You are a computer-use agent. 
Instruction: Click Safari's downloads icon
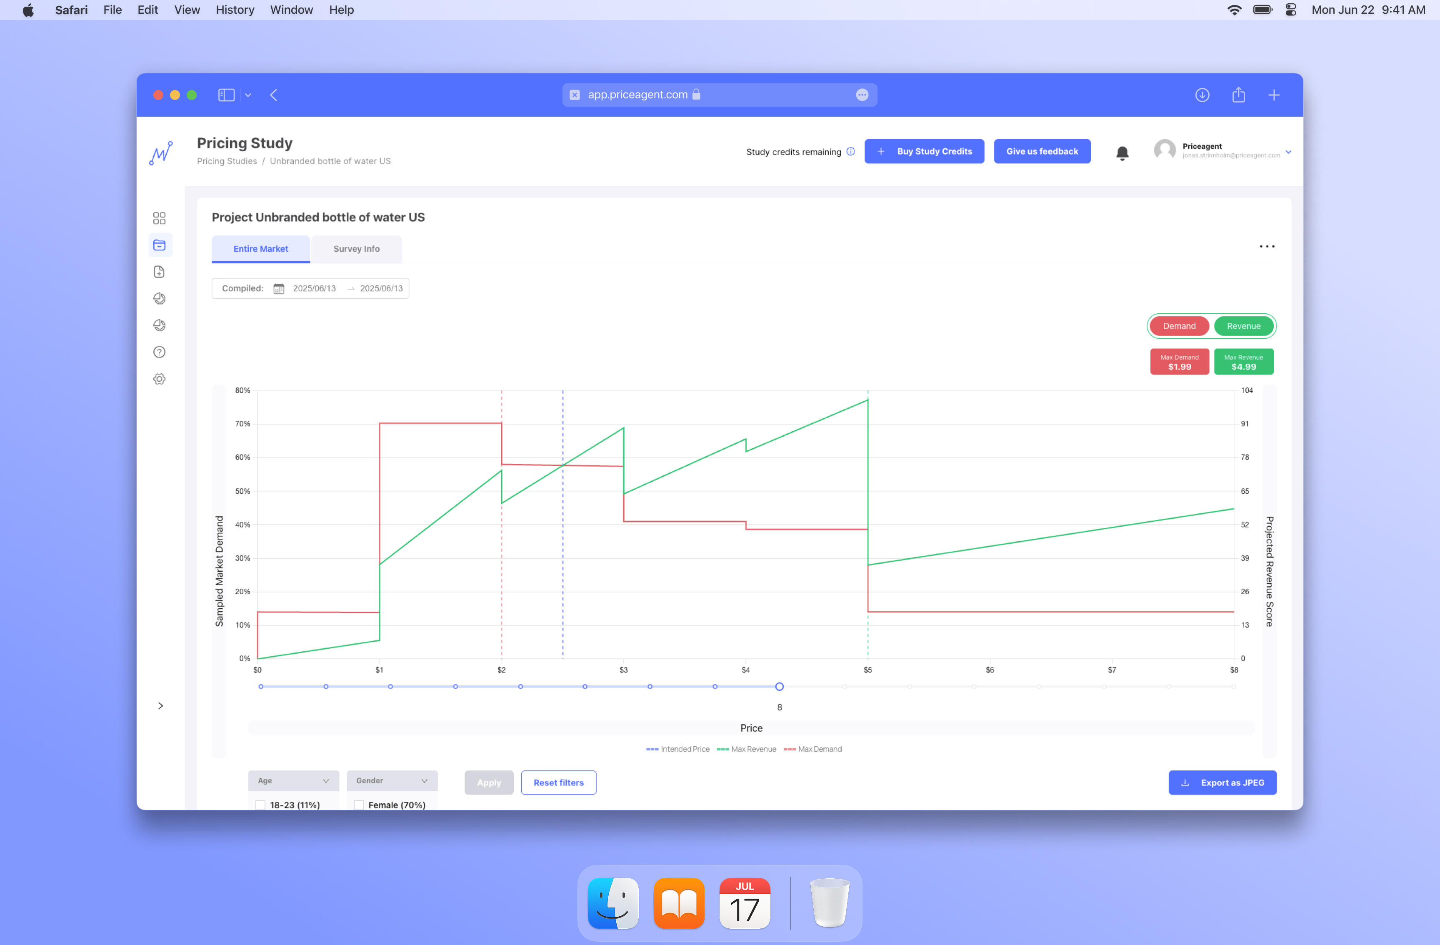(x=1202, y=95)
